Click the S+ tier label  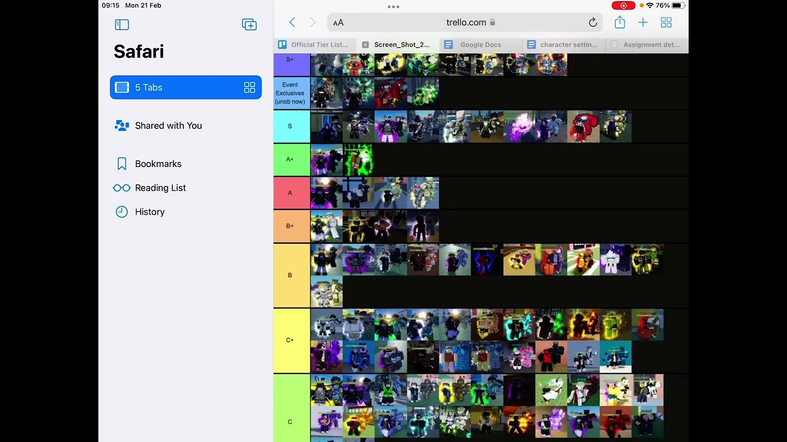[x=291, y=64]
